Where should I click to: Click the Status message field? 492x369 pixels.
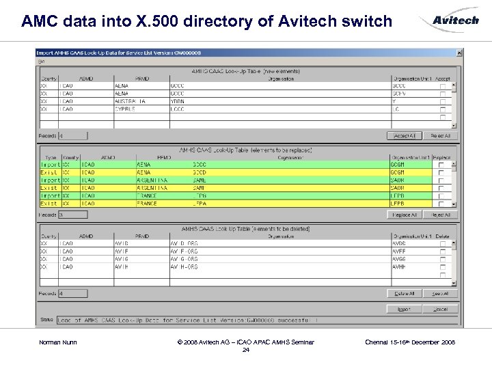coord(258,320)
